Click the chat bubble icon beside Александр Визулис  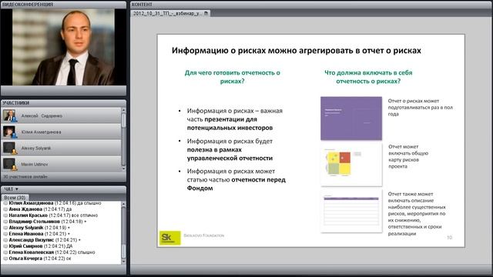[x=5, y=240]
